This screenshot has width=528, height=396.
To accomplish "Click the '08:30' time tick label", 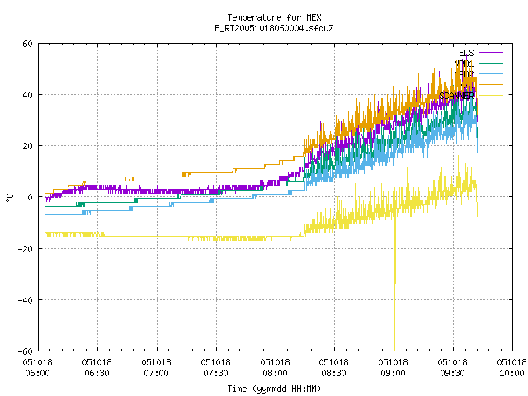I will [333, 373].
